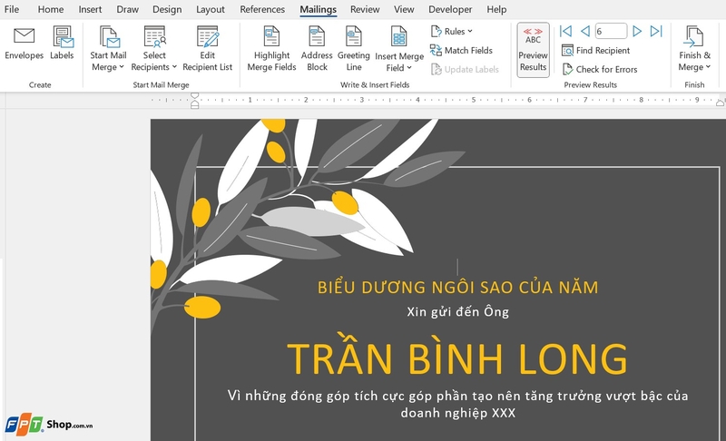This screenshot has width=726, height=441.
Task: Click the ruler's right indent marker
Action: 720,103
